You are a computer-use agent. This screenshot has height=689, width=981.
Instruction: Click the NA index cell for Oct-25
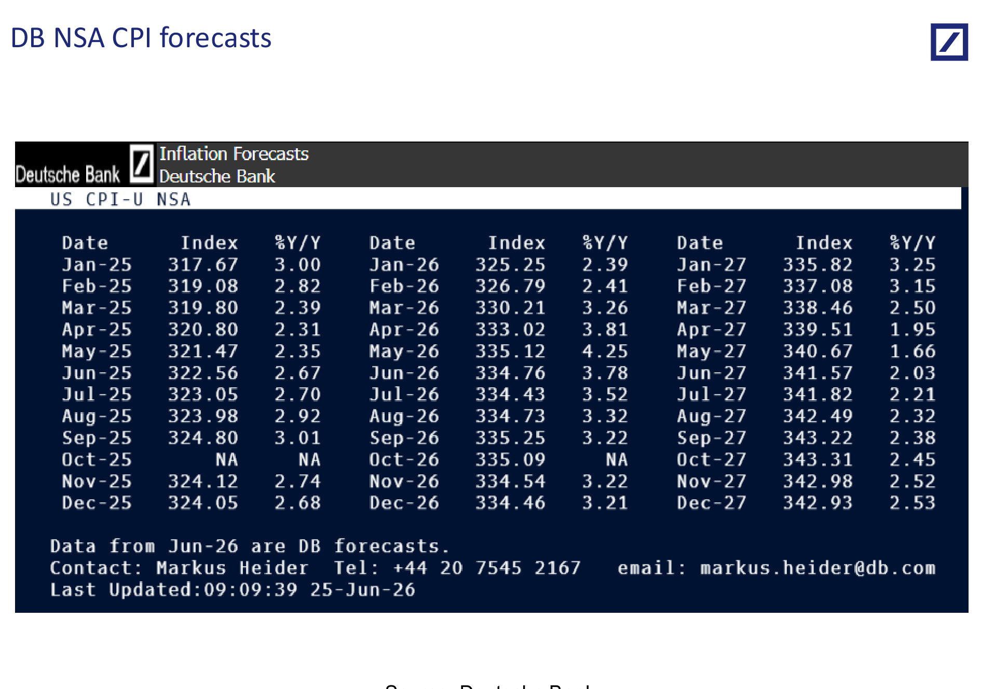227,459
